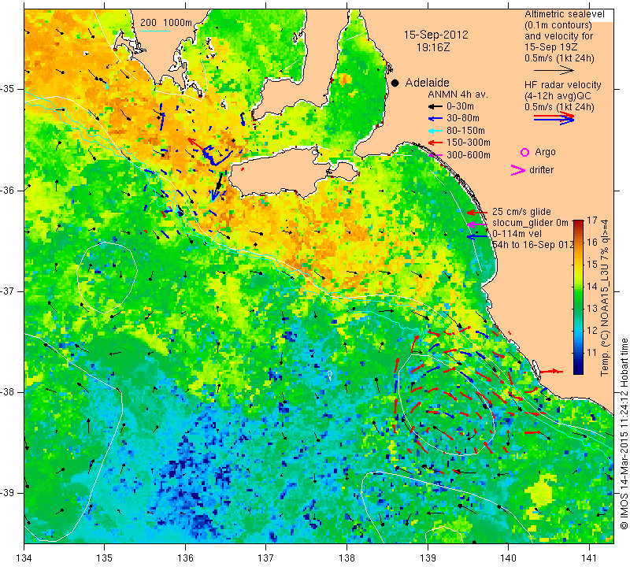Click the longitude axis label '135'

105,558
